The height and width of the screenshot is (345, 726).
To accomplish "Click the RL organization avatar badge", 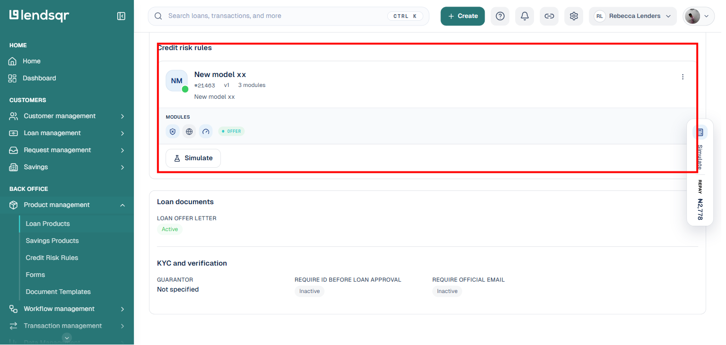I will [600, 16].
